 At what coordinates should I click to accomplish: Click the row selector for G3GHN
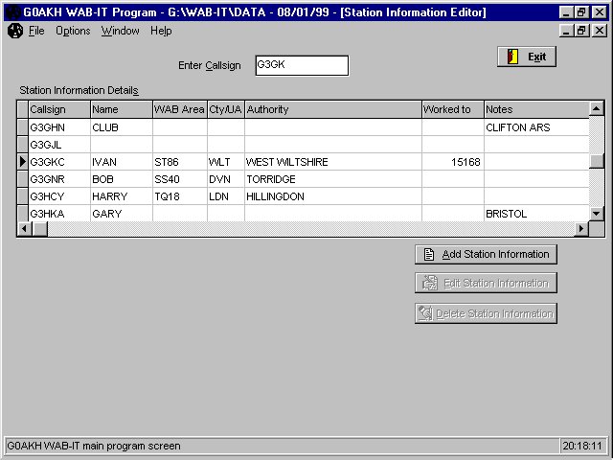tap(23, 127)
